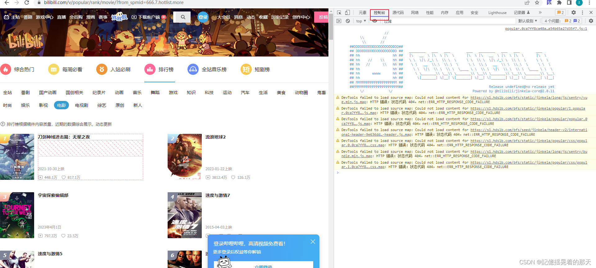Screen dimensions: 596x268
Task: Switch to DevTools 控制台 tab
Action: click(x=379, y=13)
